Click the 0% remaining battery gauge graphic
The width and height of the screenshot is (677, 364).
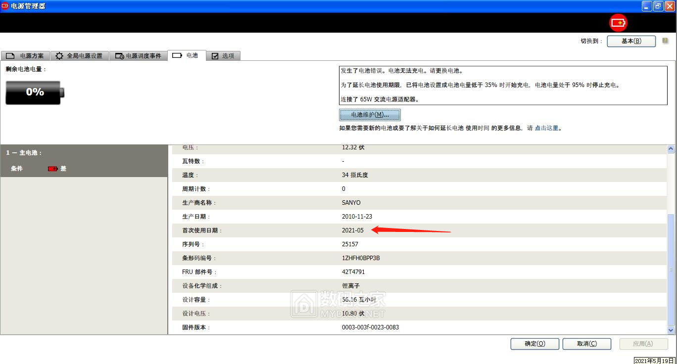tap(35, 92)
